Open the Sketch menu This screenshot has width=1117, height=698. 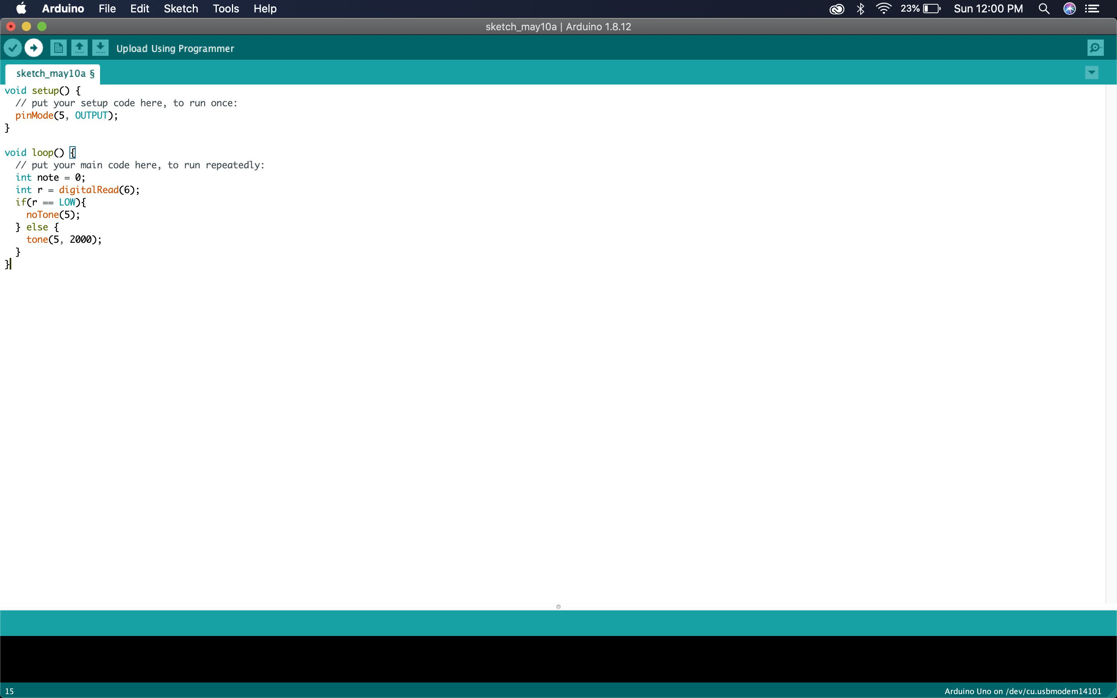[180, 8]
